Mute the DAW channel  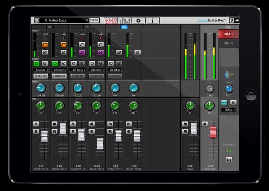click(185, 124)
